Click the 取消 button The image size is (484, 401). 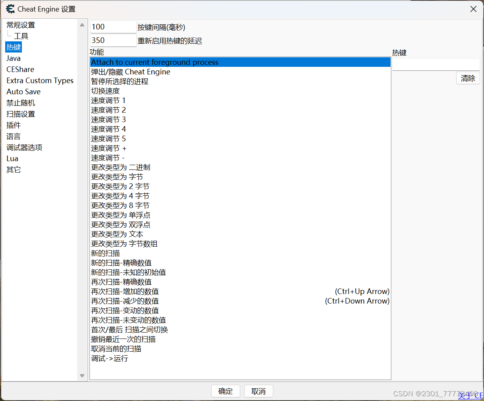[259, 391]
